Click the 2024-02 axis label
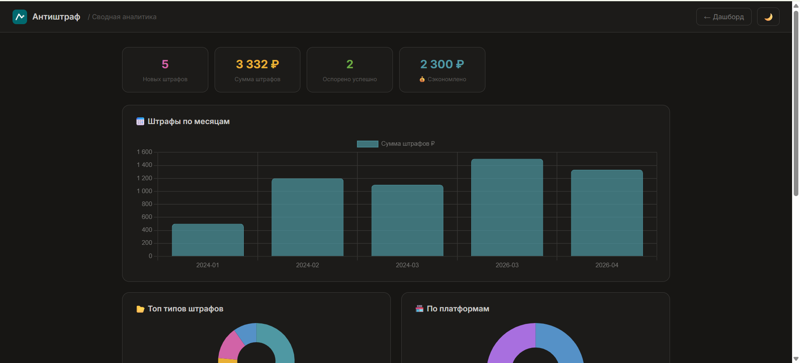Viewport: 800px width, 363px height. pyautogui.click(x=307, y=265)
